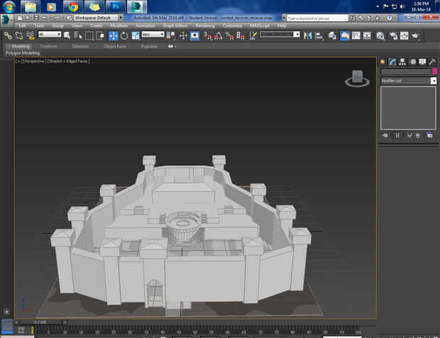
Task: Click the Polygon Modeling panel label
Action: 23,52
